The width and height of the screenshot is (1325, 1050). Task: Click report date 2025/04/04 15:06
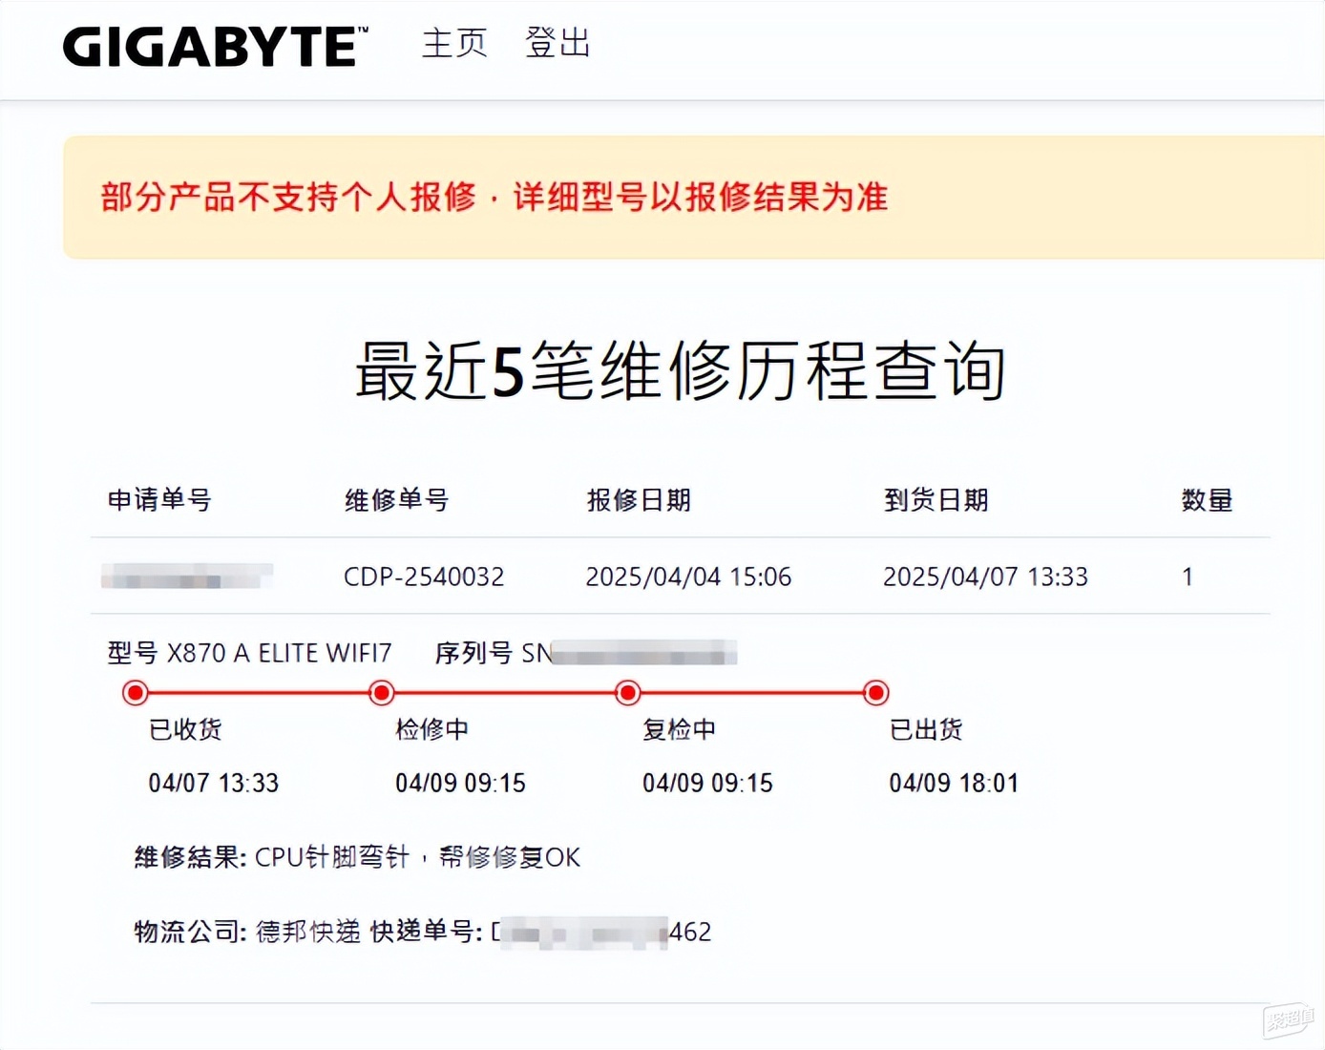click(688, 577)
